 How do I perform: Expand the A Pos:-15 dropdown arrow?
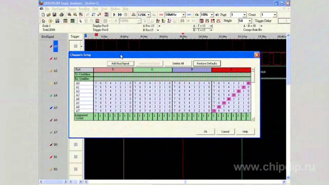point(159,26)
